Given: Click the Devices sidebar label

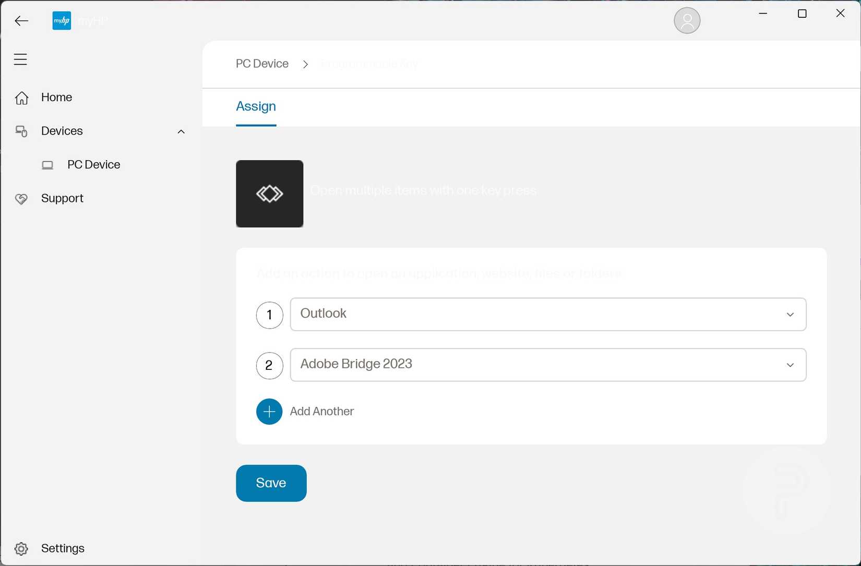Looking at the screenshot, I should pos(62,131).
